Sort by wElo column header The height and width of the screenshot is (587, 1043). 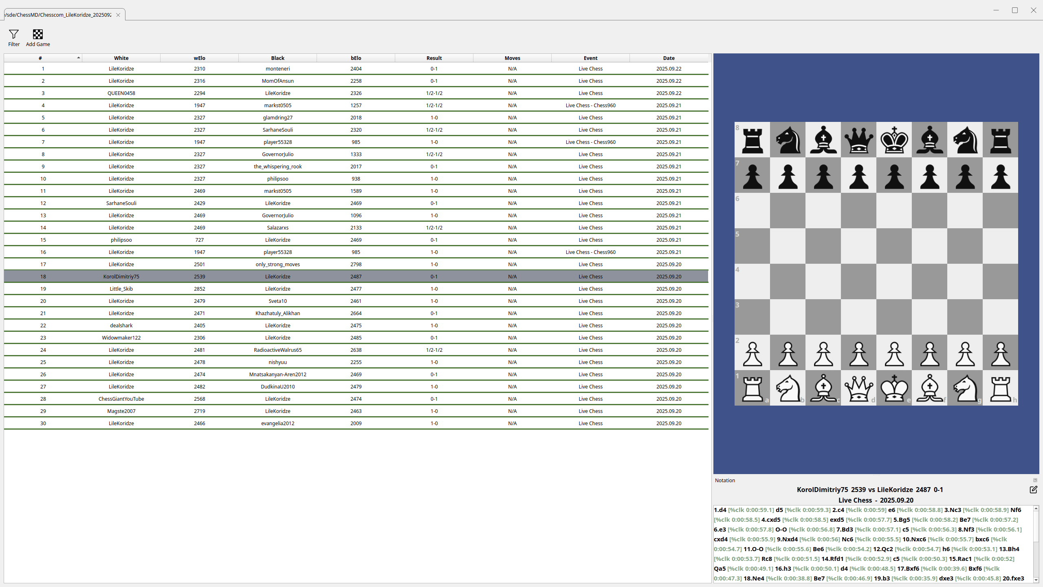(200, 58)
